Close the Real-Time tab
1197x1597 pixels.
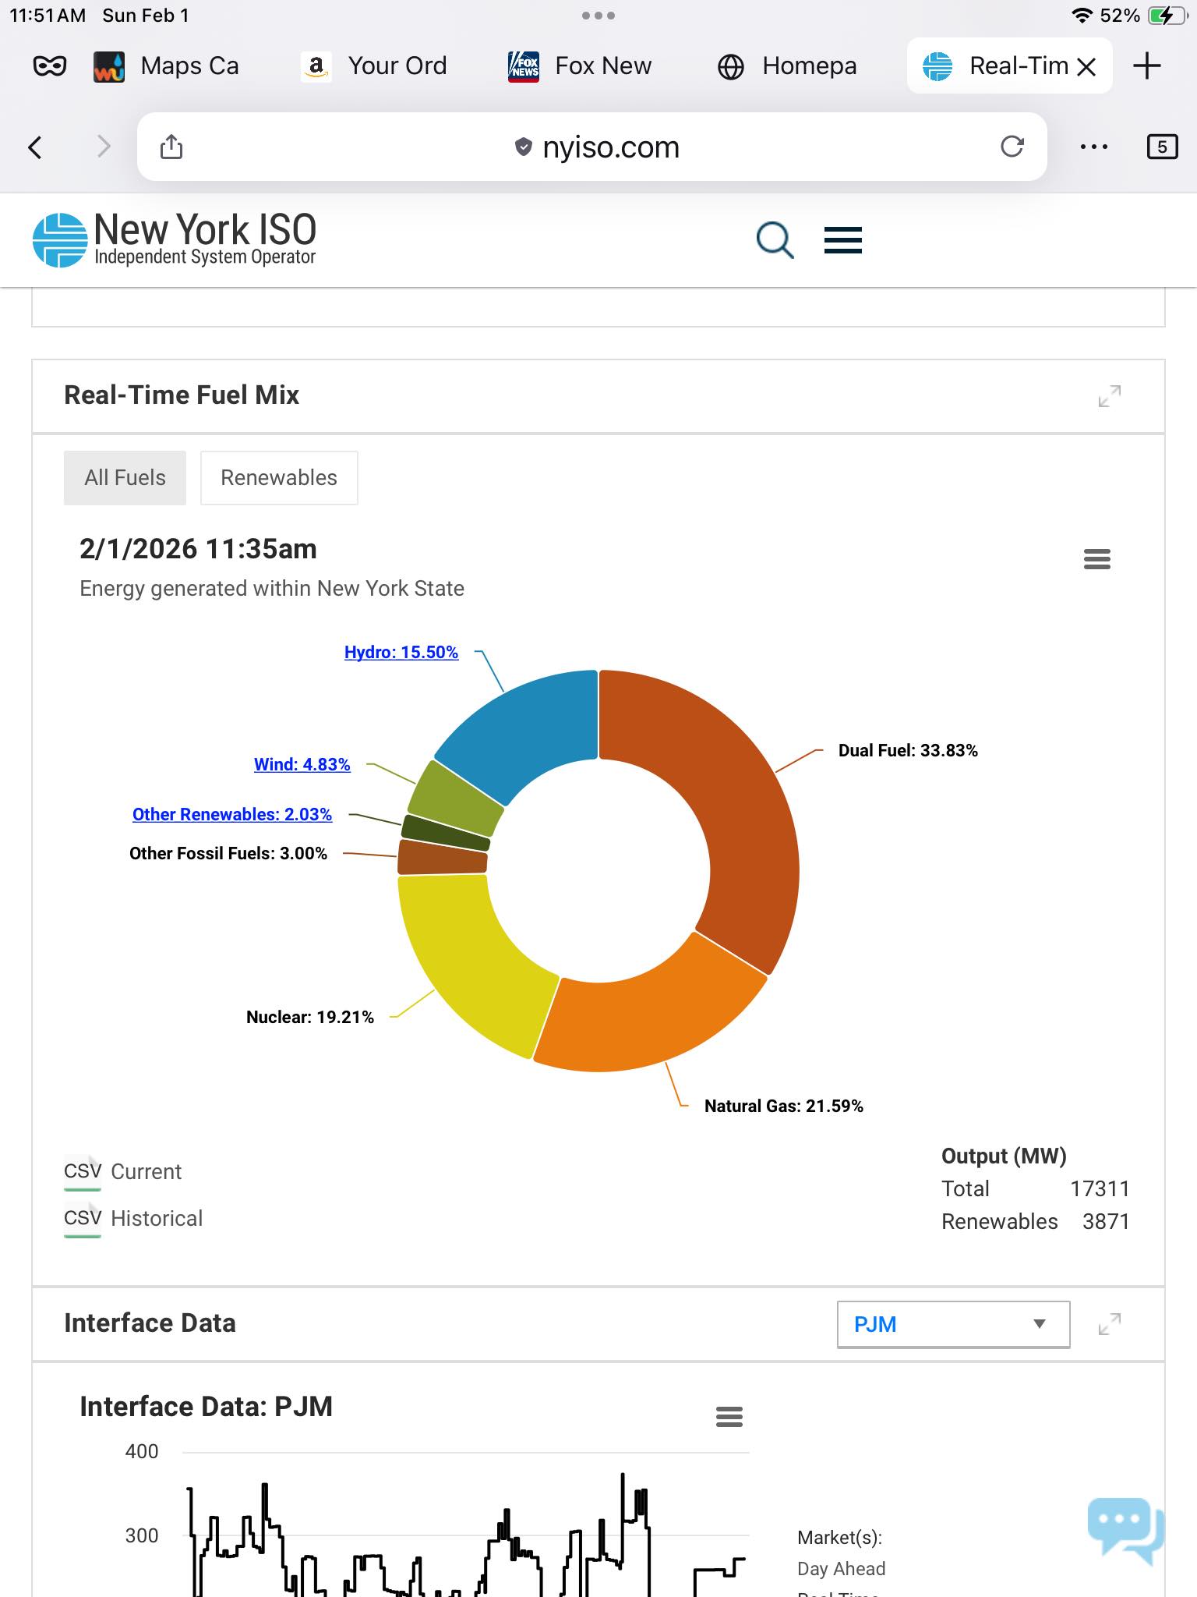coord(1086,67)
